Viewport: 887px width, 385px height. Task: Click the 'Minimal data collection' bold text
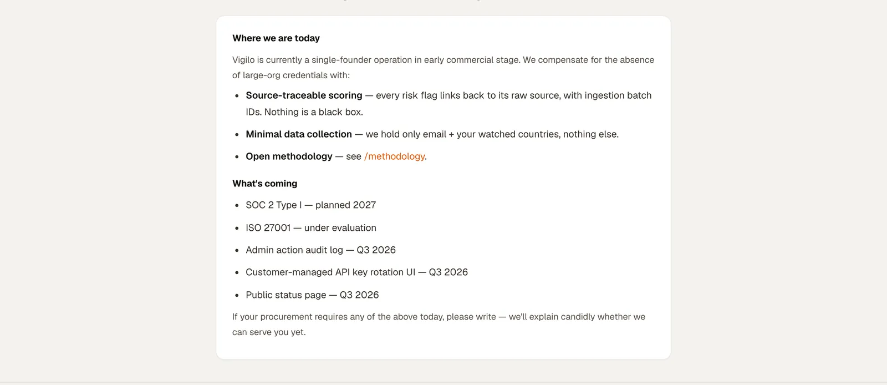click(x=299, y=134)
